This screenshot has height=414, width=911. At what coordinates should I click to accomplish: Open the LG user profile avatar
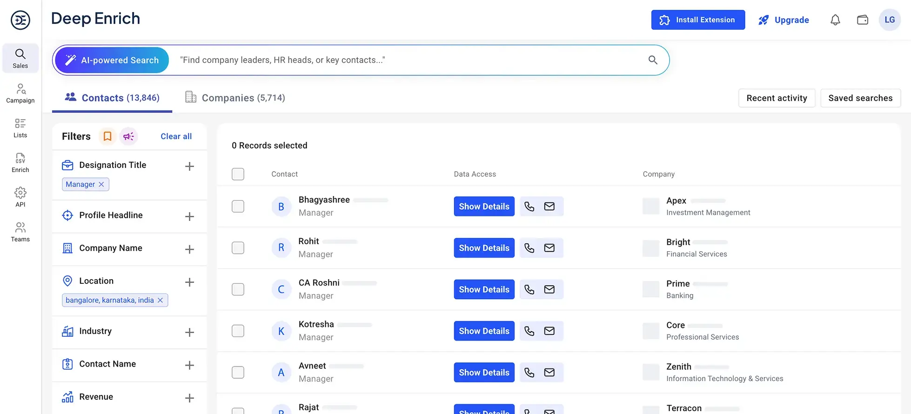tap(890, 20)
